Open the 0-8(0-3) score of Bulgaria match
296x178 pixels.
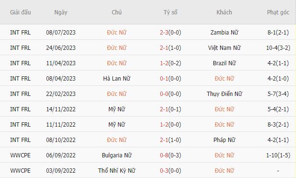(170, 155)
